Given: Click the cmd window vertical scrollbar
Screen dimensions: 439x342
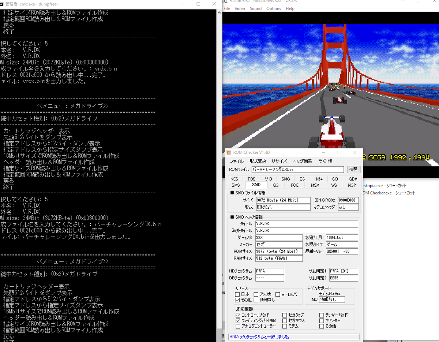Looking at the screenshot, I should click(x=219, y=176).
